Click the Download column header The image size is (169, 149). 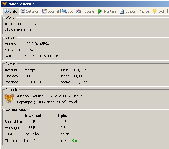pos(32,116)
